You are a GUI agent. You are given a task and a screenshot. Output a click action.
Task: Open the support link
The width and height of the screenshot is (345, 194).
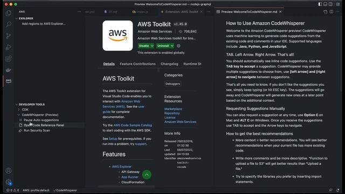141,144
